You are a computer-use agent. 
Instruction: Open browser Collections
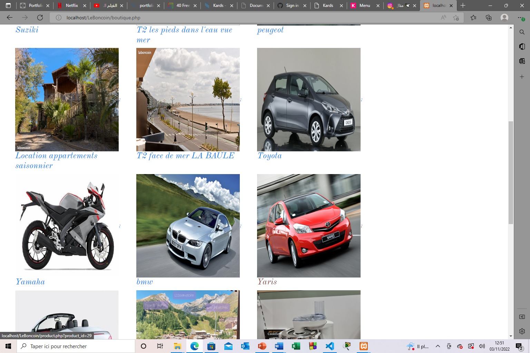coord(489,18)
